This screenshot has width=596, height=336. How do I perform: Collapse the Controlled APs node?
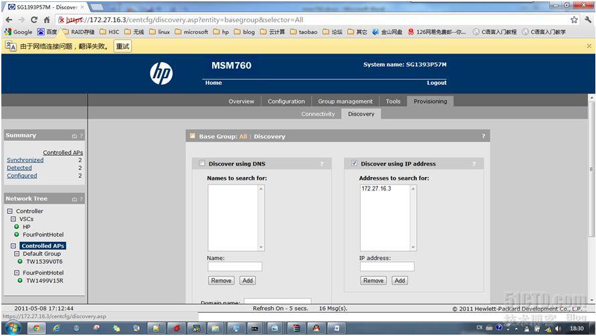(13, 246)
